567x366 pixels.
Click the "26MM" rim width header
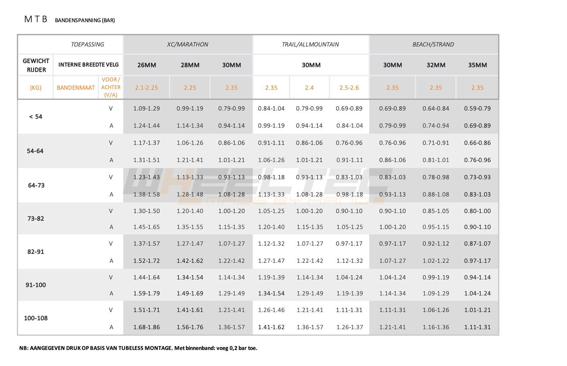pyautogui.click(x=147, y=65)
